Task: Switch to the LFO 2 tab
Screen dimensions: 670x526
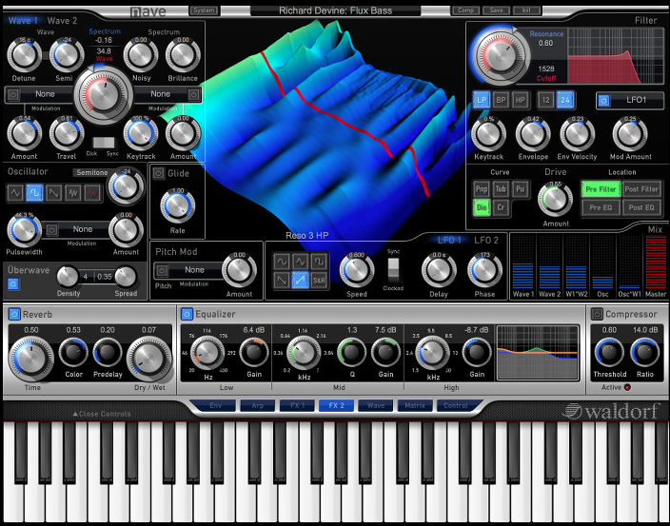Action: (486, 241)
